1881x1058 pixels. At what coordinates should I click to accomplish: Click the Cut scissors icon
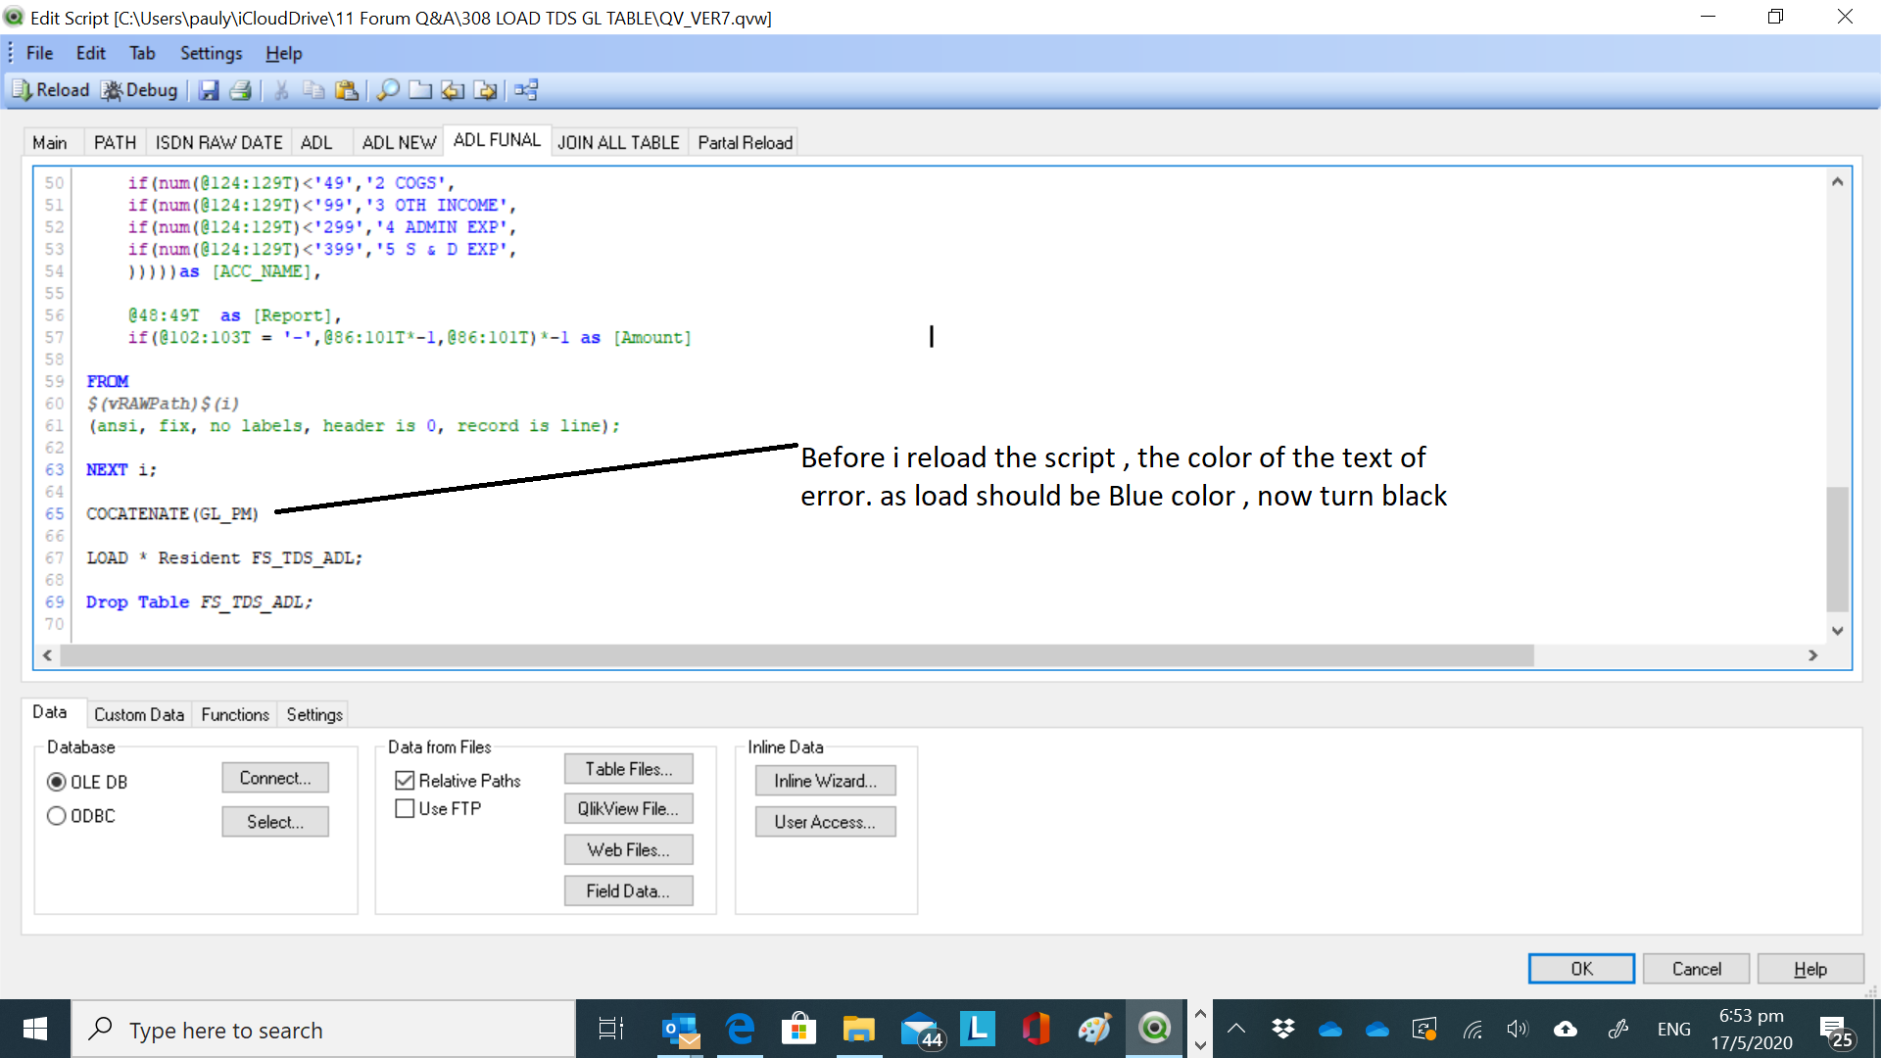tap(281, 90)
